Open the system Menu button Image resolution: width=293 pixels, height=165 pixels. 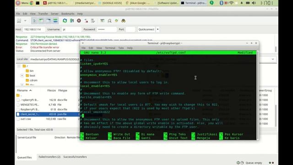(x=22, y=3)
